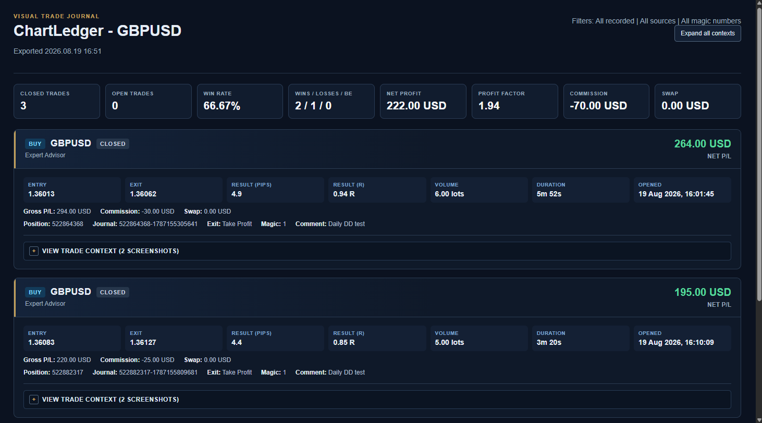Click the Entry 1.36083 field of second trade
Screen dimensions: 762x423
72,338
